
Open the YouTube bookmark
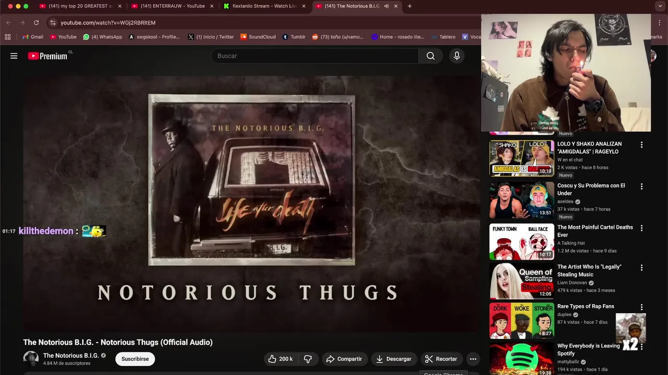(x=63, y=37)
